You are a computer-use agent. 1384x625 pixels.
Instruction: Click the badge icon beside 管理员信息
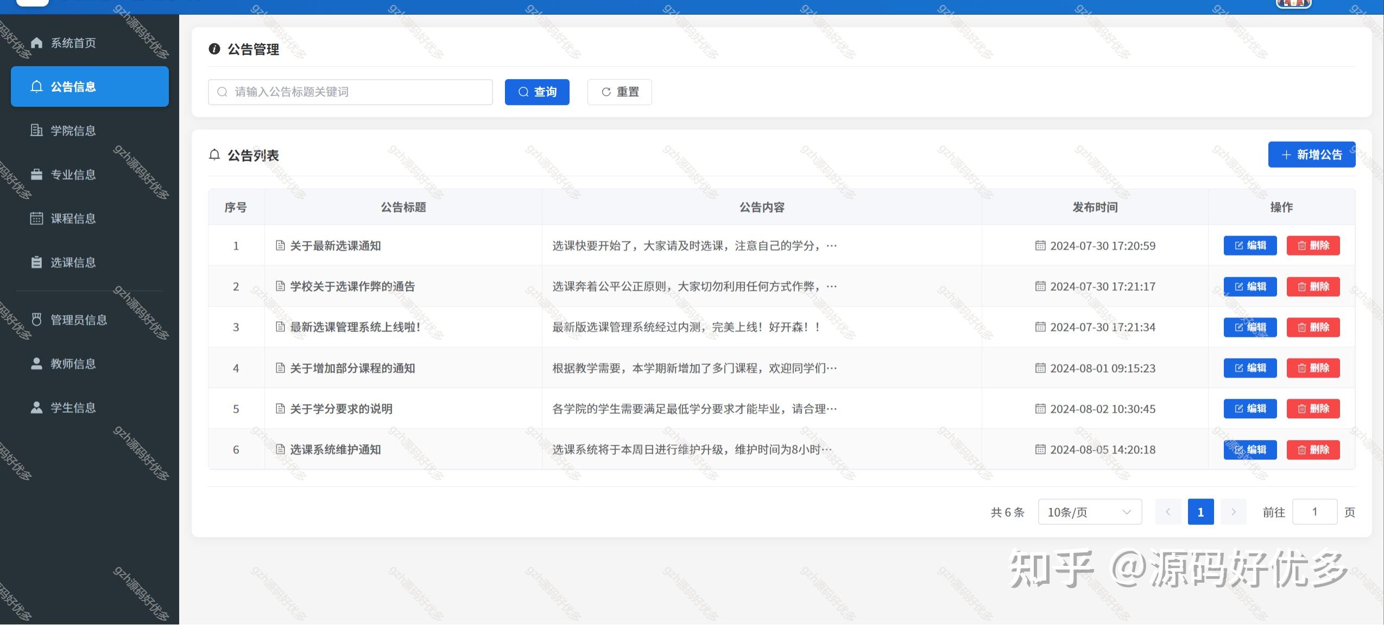36,320
